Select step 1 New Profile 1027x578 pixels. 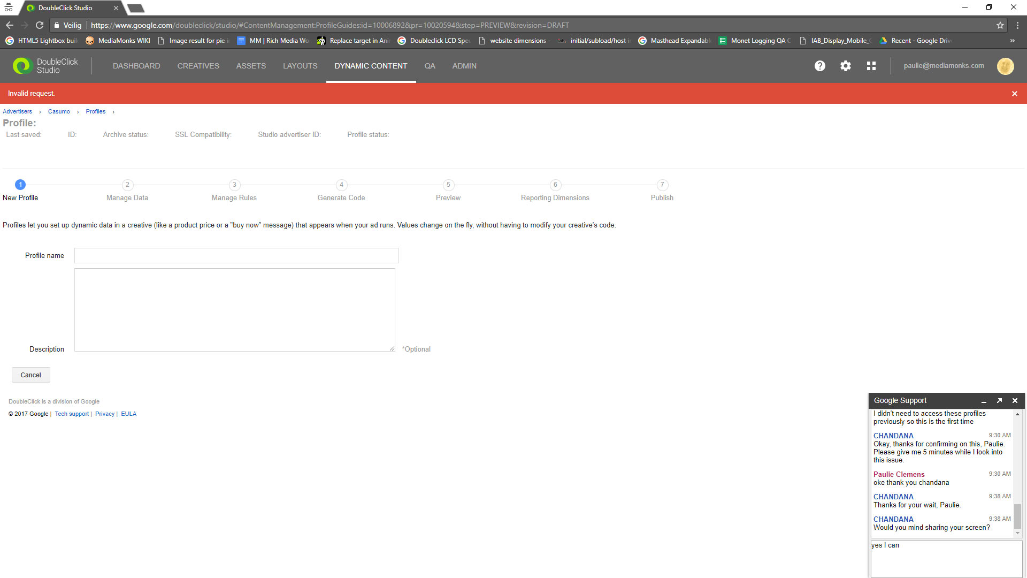point(20,191)
